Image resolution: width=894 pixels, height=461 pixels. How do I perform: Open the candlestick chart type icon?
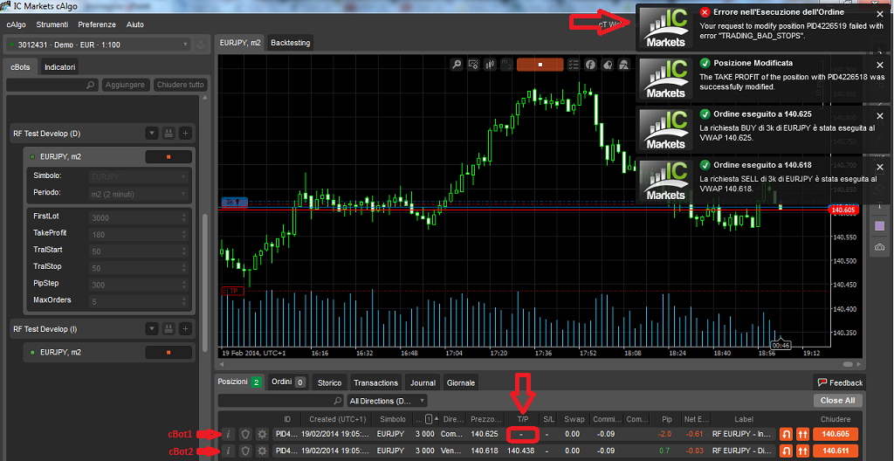[x=489, y=65]
